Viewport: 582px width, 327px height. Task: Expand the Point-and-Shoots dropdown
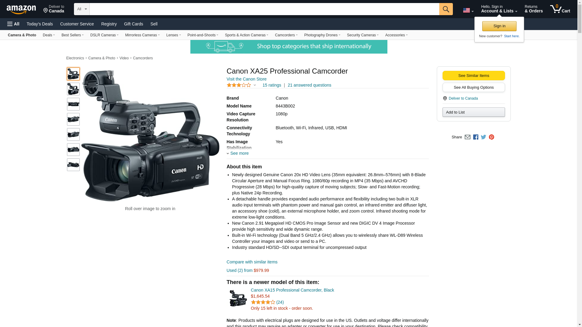click(203, 35)
